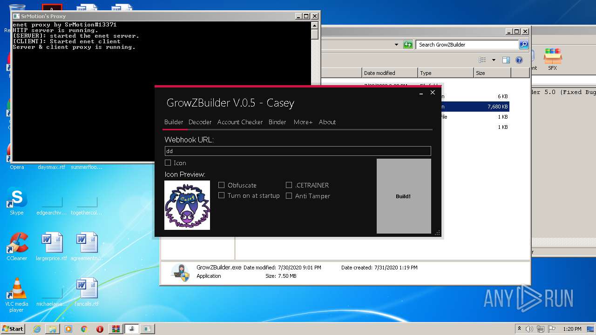The image size is (596, 335).
Task: Switch to GrowZBuilder taskbar button
Action: 132,329
